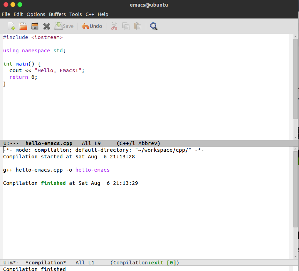Click the 'All L9' position indicator
Screen dimensions: 299x271
click(91, 143)
